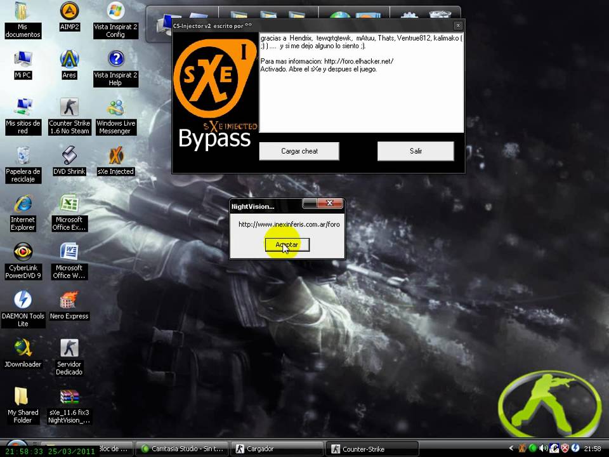Click inside the CS-Injector credits text box
Image resolution: width=609 pixels, height=457 pixels.
tap(361, 83)
